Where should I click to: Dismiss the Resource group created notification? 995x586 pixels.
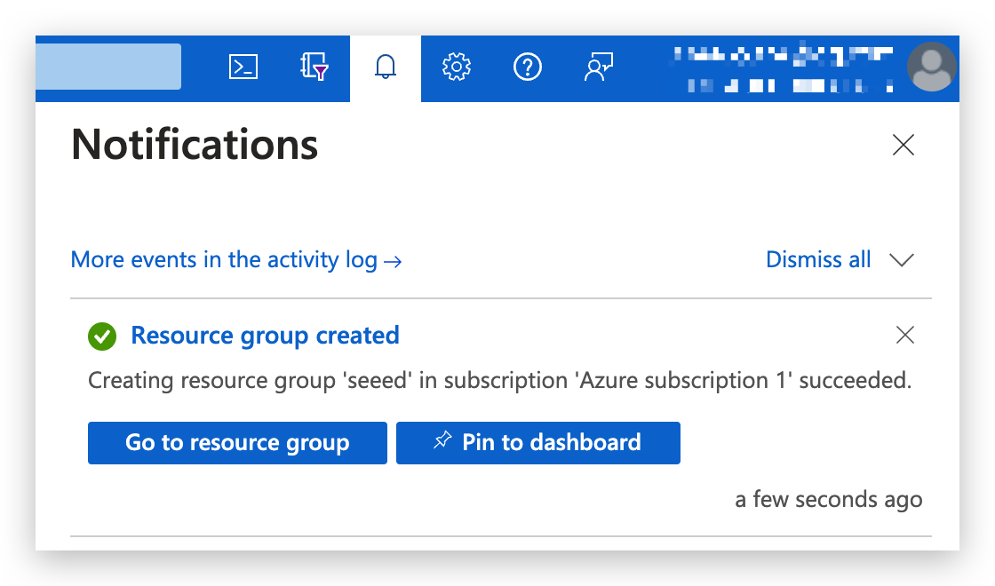pyautogui.click(x=905, y=334)
